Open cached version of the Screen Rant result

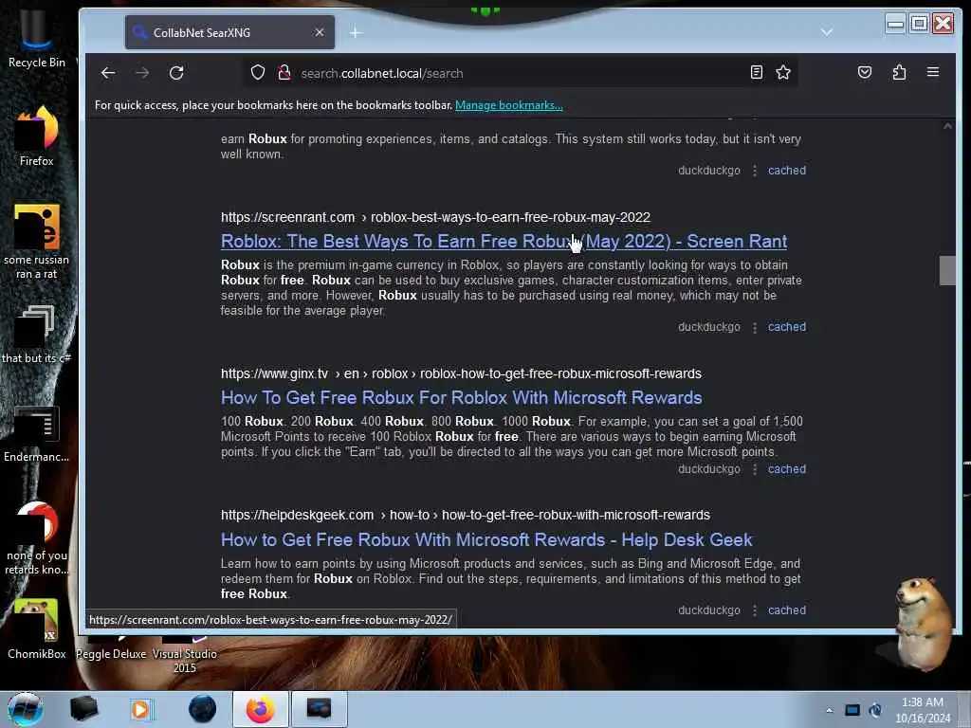pyautogui.click(x=786, y=327)
